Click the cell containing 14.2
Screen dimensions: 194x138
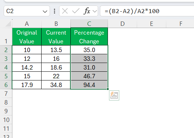[27, 67]
